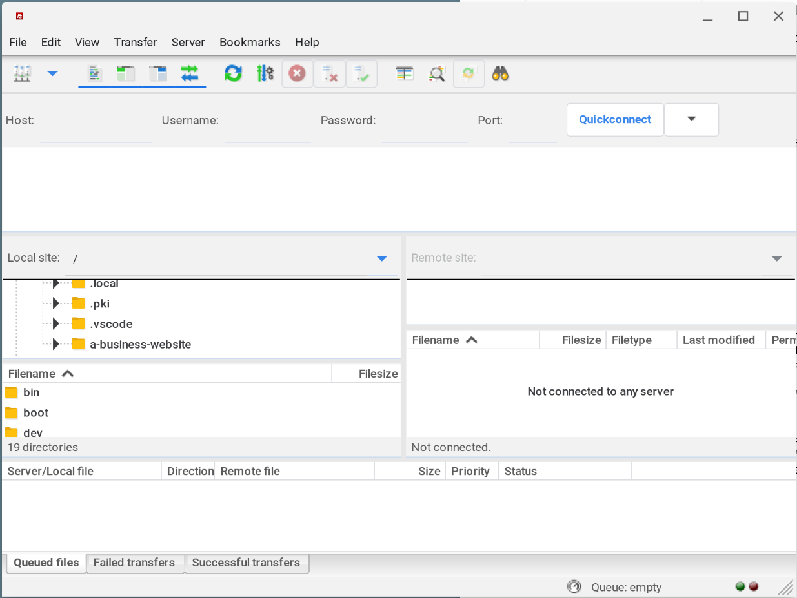Switch to the Failed transfers tab
The height and width of the screenshot is (598, 797).
[134, 563]
